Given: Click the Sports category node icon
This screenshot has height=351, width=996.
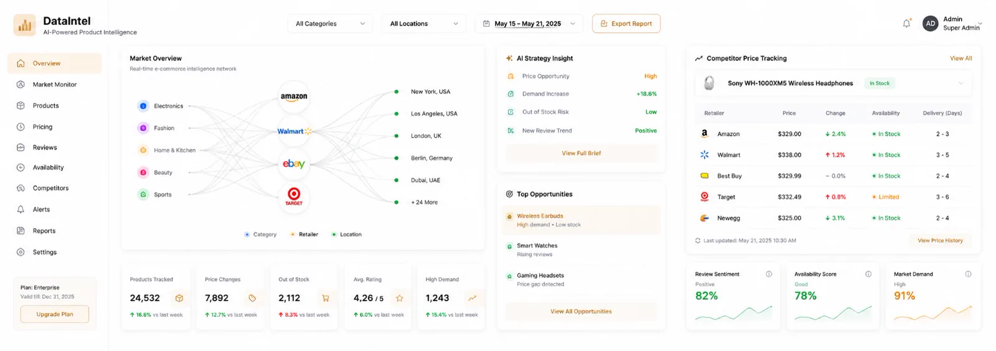Looking at the screenshot, I should pos(143,195).
